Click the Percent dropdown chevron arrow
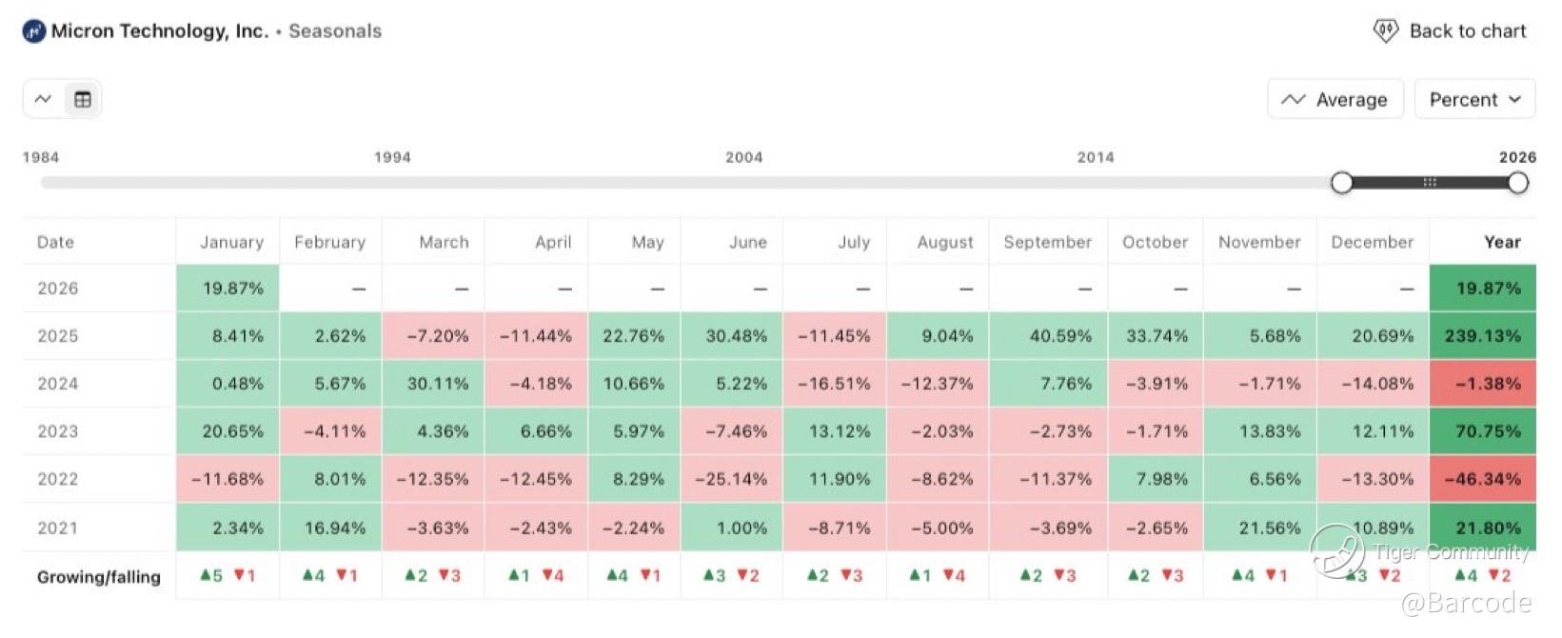Viewport: 1562px width, 638px height. click(x=1514, y=99)
